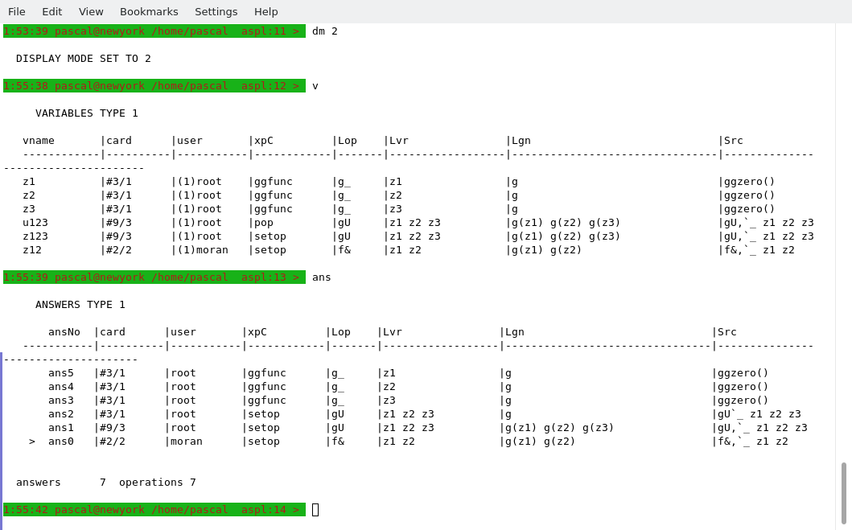This screenshot has width=852, height=530.
Task: Select the ans5 entry in the answers table
Action: point(61,373)
